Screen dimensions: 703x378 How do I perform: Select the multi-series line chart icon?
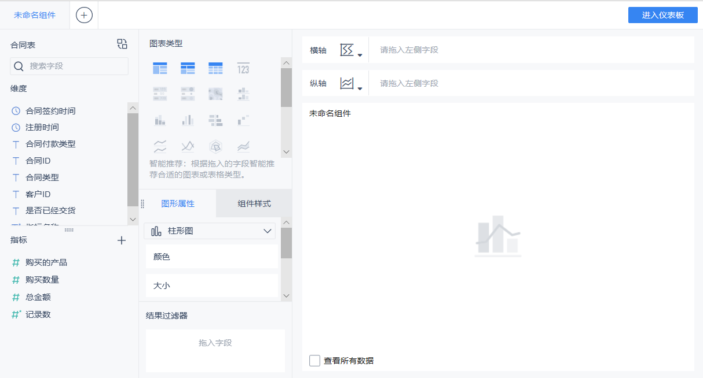188,146
